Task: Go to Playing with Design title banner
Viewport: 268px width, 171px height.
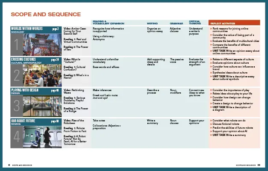Action: point(26,90)
